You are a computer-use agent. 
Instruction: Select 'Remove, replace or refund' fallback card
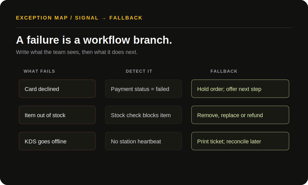(x=240, y=115)
